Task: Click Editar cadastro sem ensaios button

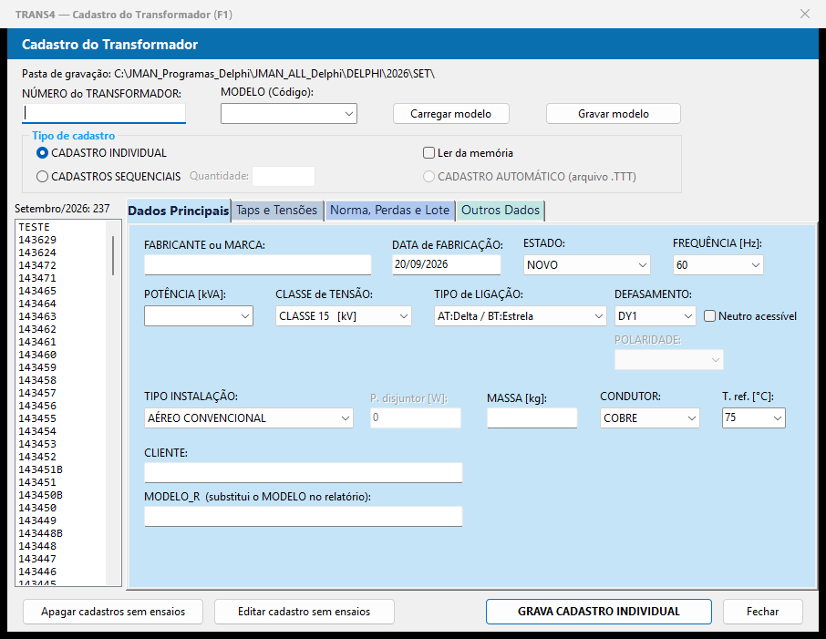Action: click(x=304, y=612)
